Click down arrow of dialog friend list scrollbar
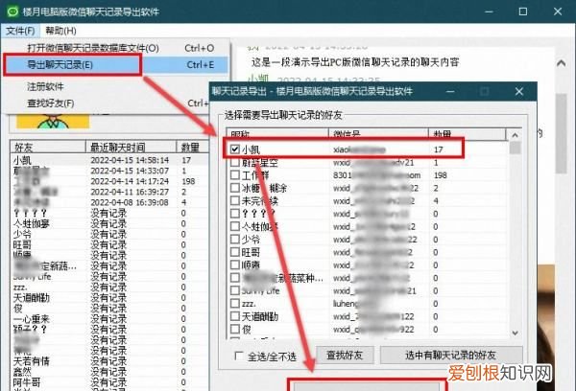576x391 pixels. tap(515, 333)
